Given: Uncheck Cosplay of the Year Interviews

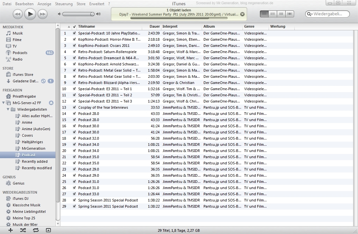Looking at the screenshot, I should (74, 107).
